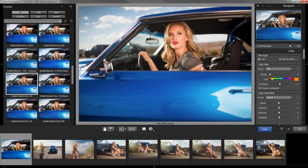
Task: Select the magnifier Zoom tool
Action: pos(111,129)
